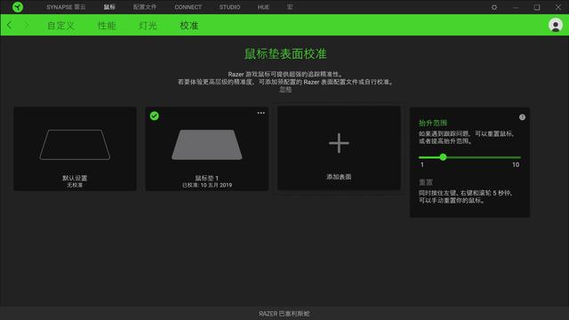Click the 忽略 link under the description
The width and height of the screenshot is (569, 320).
coord(285,90)
